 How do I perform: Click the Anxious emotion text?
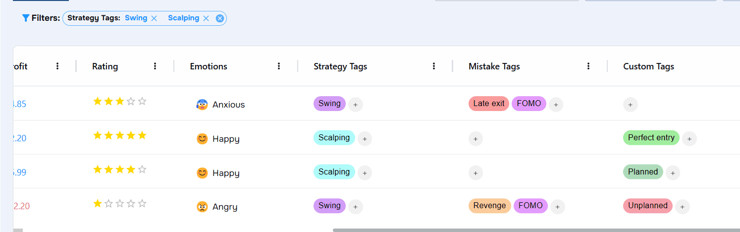(x=229, y=105)
